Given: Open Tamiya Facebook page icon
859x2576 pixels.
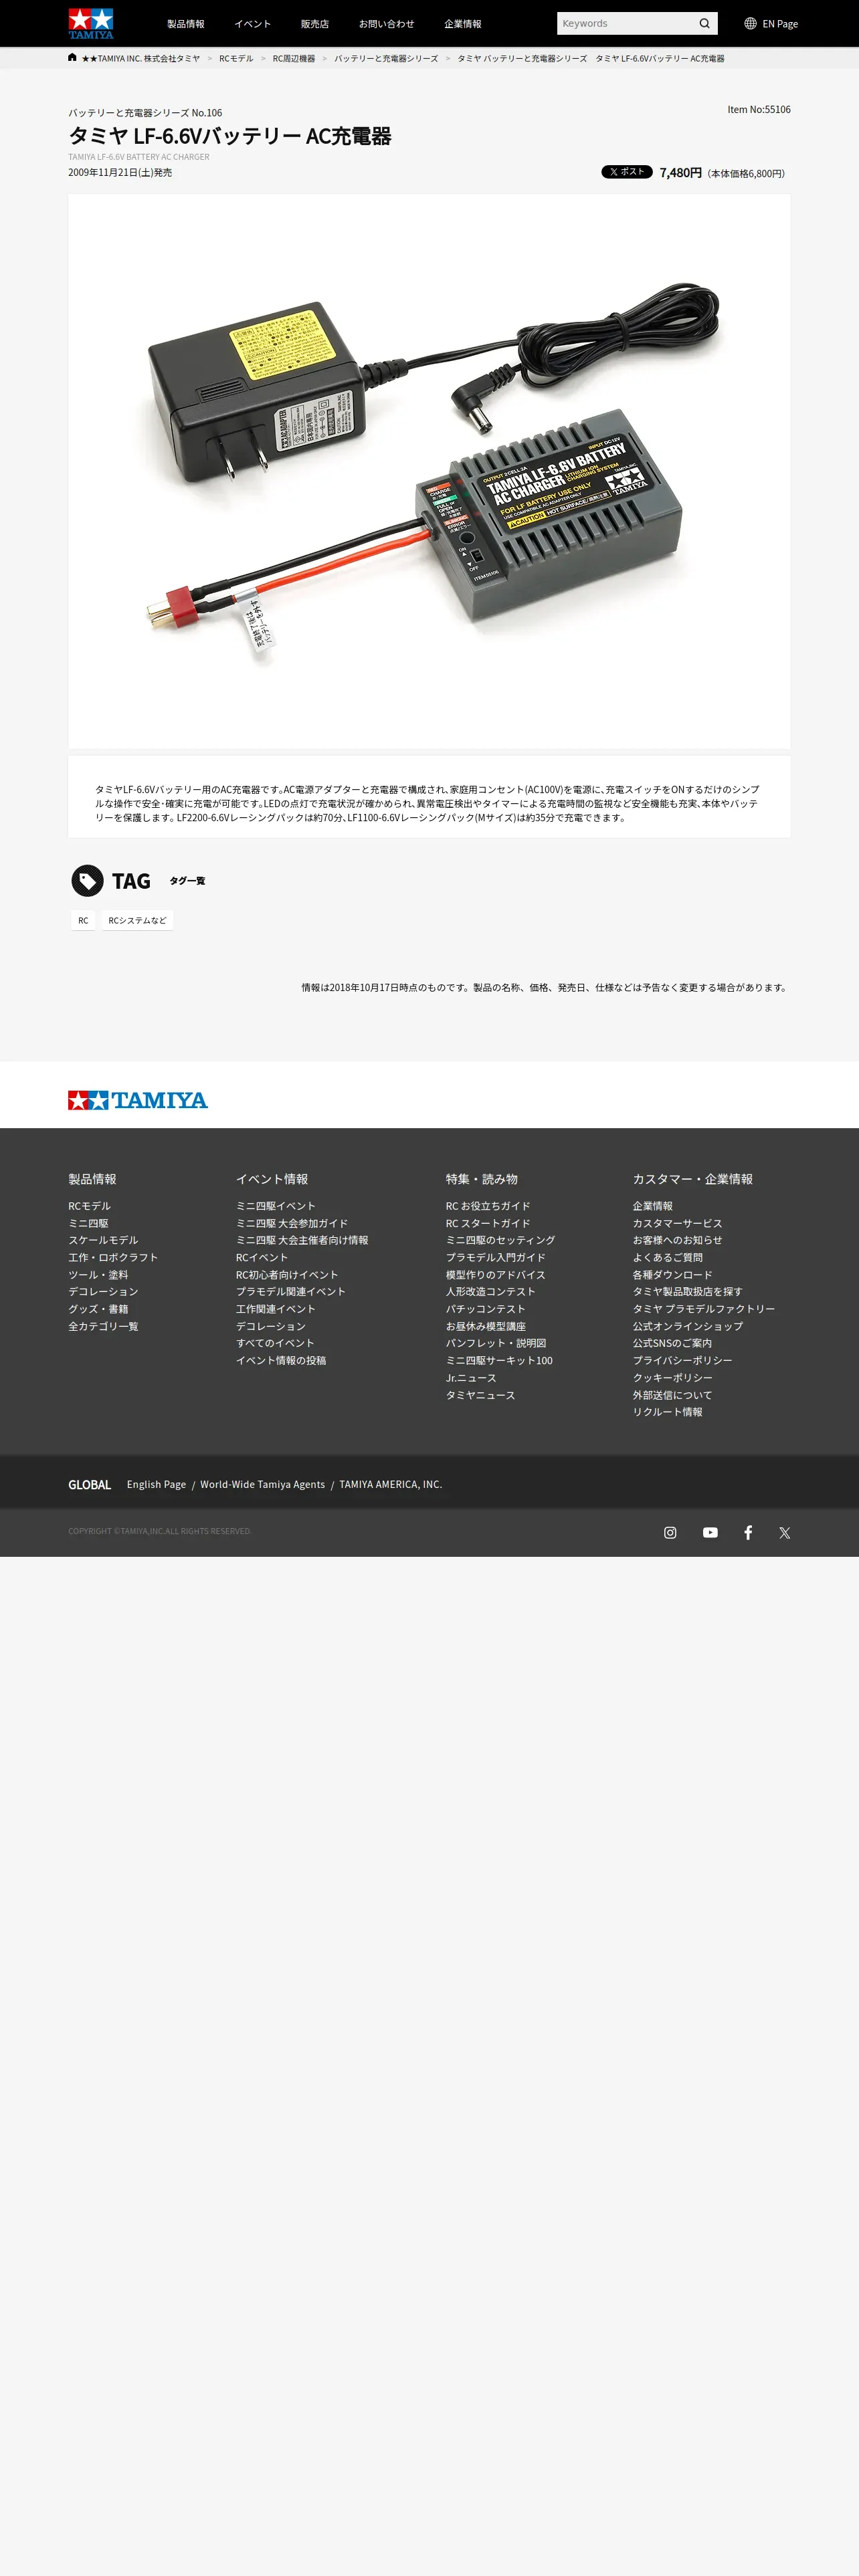Looking at the screenshot, I should (748, 1532).
